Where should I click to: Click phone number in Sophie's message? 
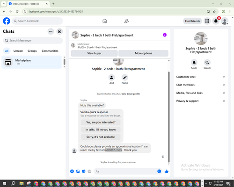[x=113, y=150]
